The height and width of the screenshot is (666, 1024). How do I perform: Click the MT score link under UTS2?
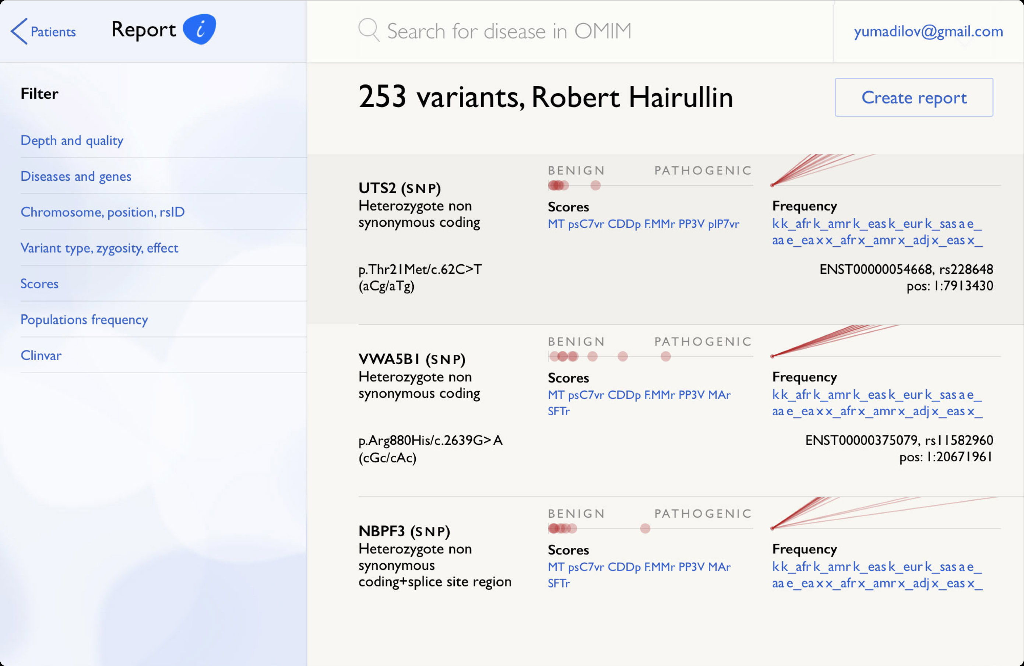(x=556, y=224)
